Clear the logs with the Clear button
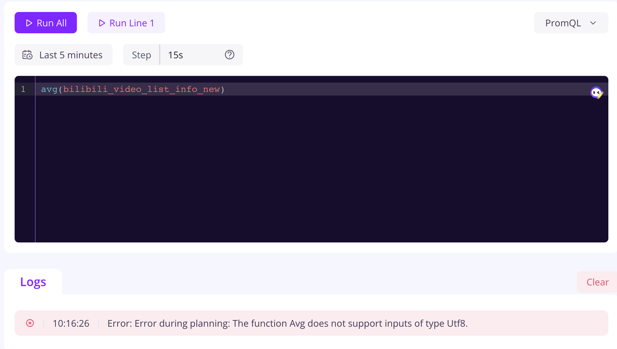The height and width of the screenshot is (349, 617). pos(597,282)
